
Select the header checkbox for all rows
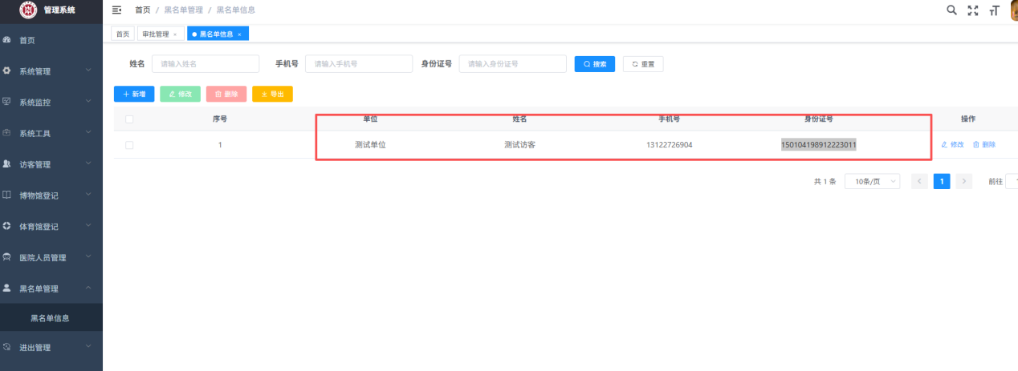(129, 119)
